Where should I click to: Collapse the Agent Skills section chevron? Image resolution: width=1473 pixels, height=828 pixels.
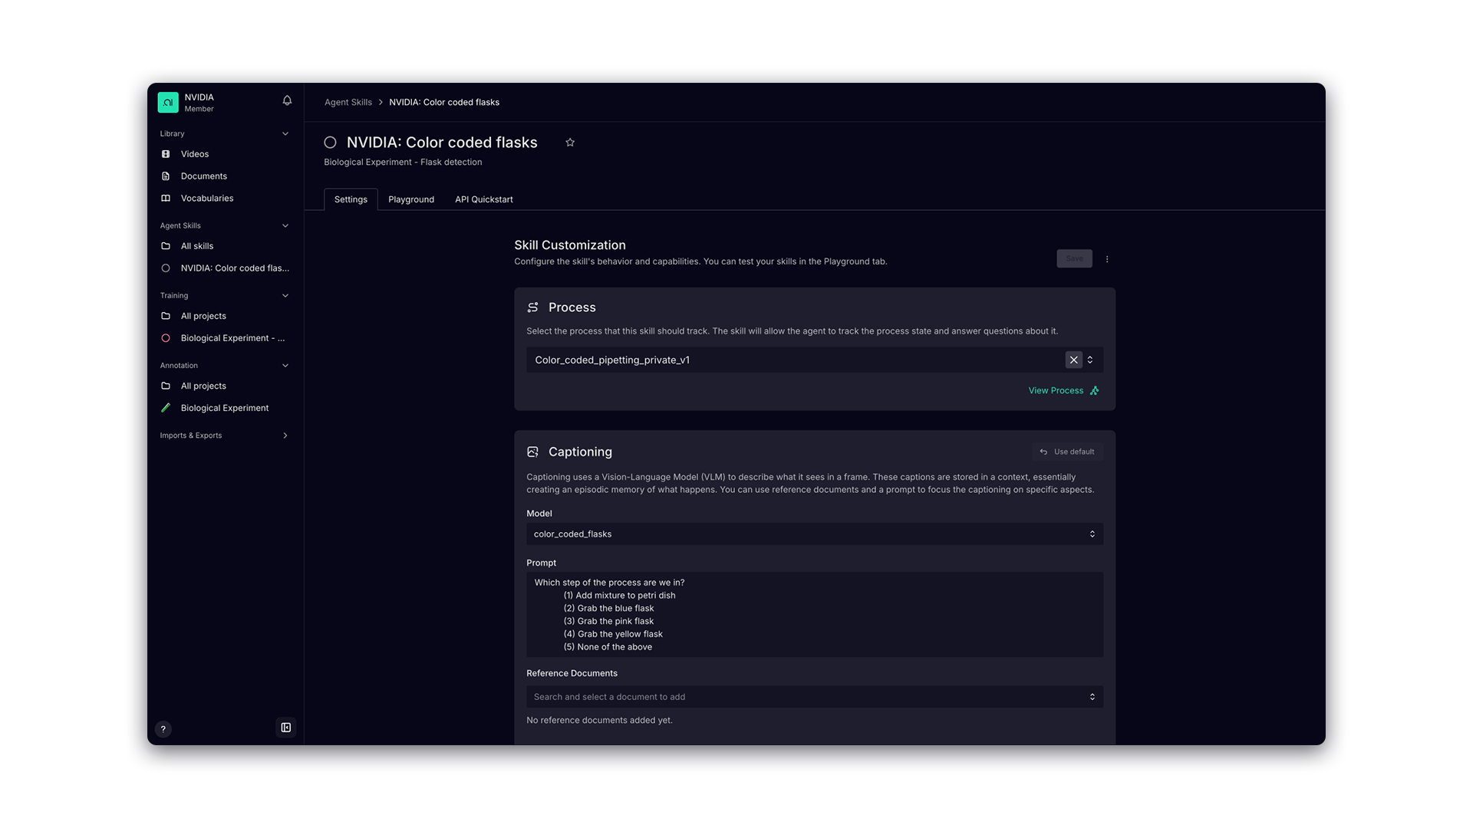(x=285, y=225)
